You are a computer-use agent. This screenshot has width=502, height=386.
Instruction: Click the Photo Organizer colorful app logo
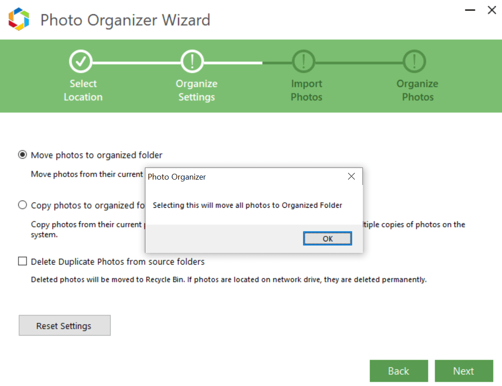[x=18, y=19]
